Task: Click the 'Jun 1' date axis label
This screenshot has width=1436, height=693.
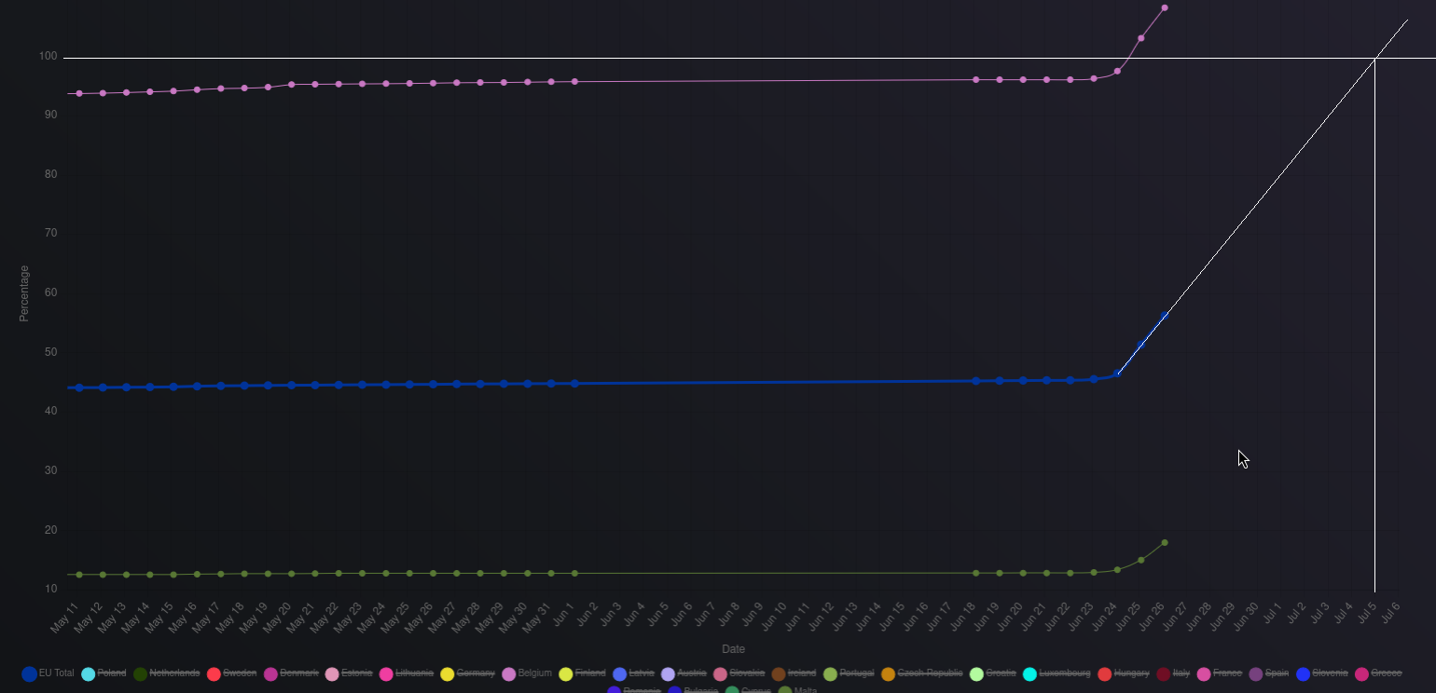Action: point(562,614)
